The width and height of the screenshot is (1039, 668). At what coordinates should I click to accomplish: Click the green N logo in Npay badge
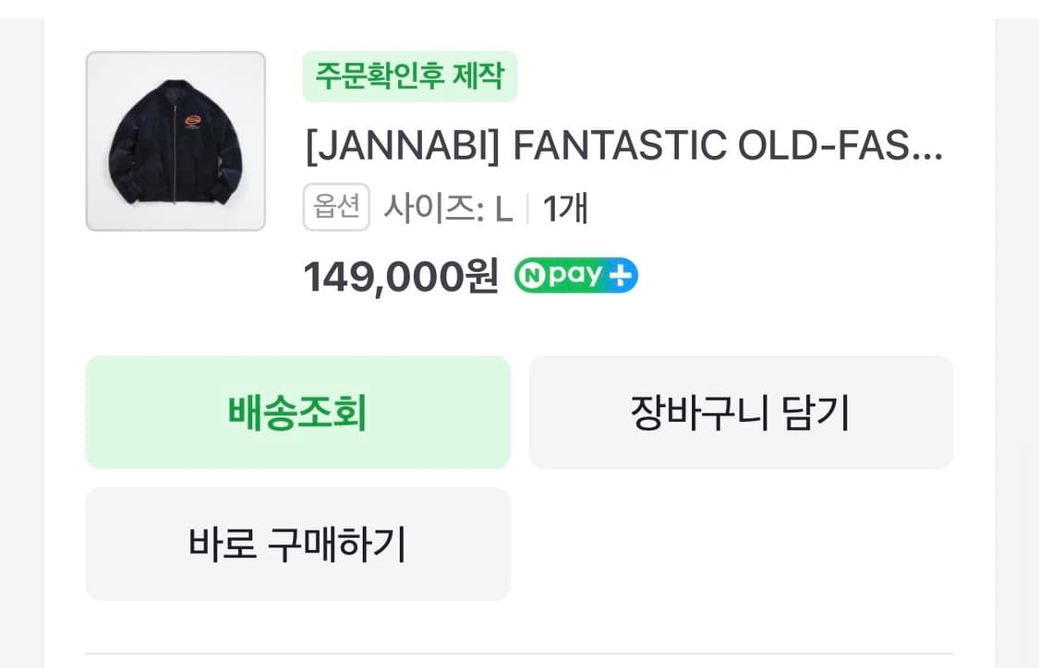point(532,274)
